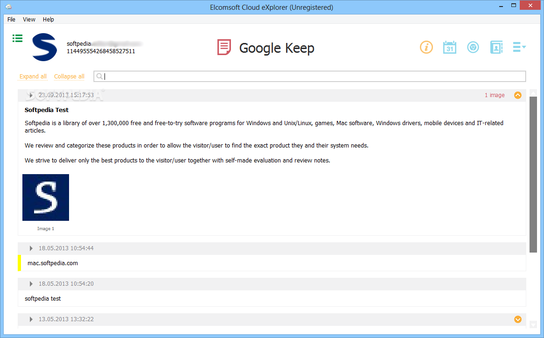Click the 'softpedia test' note text
544x338 pixels.
coord(42,298)
